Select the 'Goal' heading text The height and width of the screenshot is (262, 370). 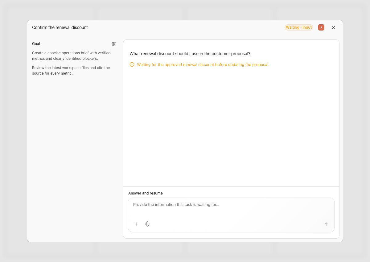point(36,44)
